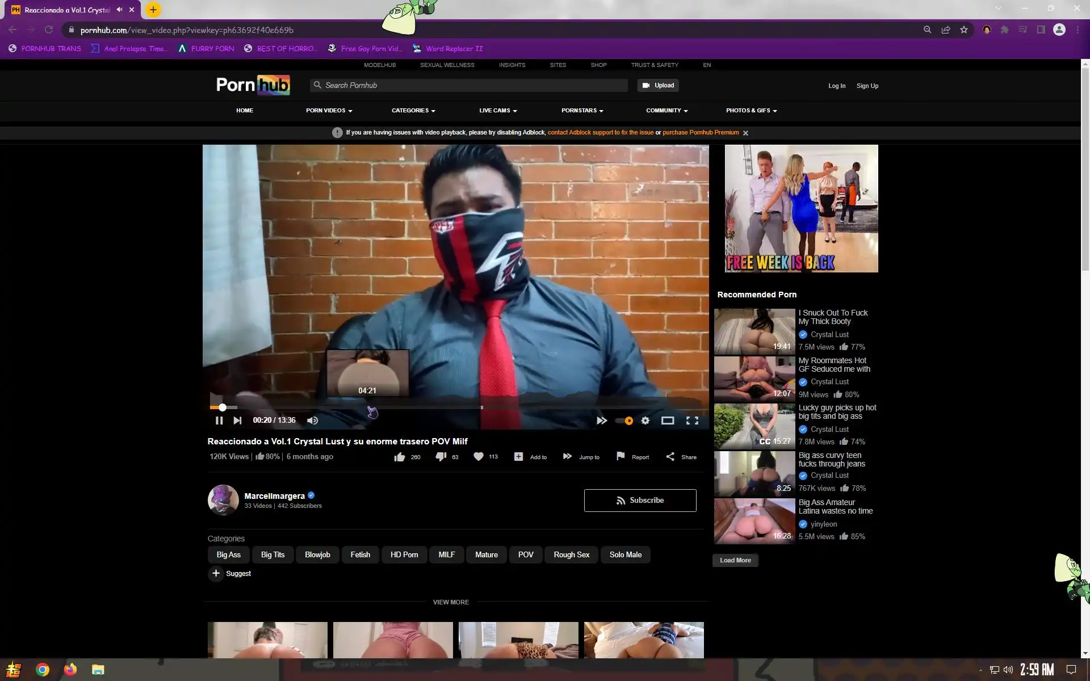Toggle the autoplay switch in player
The width and height of the screenshot is (1090, 681).
point(624,421)
